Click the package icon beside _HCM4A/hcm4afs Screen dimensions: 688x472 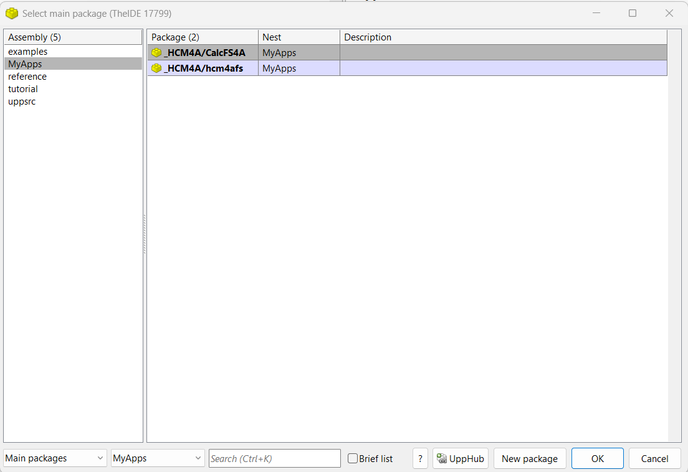pyautogui.click(x=156, y=68)
